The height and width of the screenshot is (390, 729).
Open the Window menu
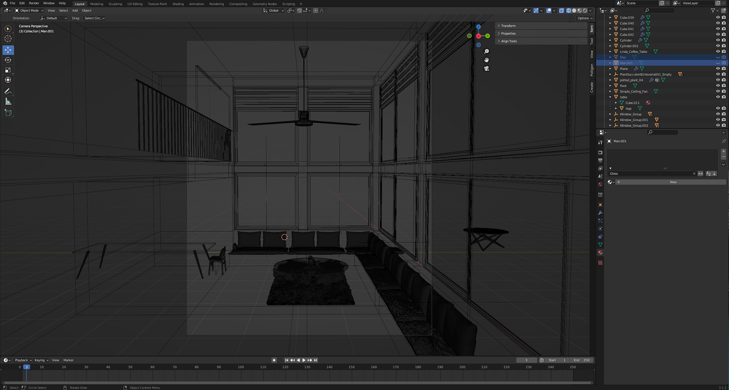[49, 3]
